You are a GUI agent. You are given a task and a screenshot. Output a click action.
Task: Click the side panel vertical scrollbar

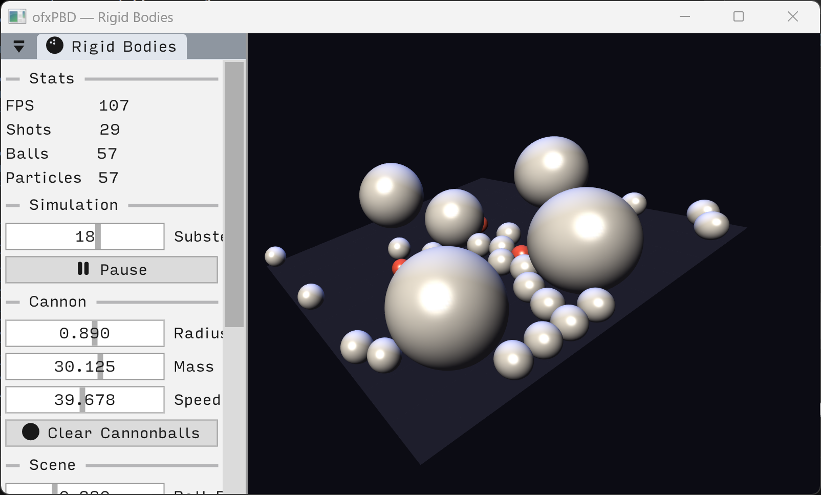(234, 194)
